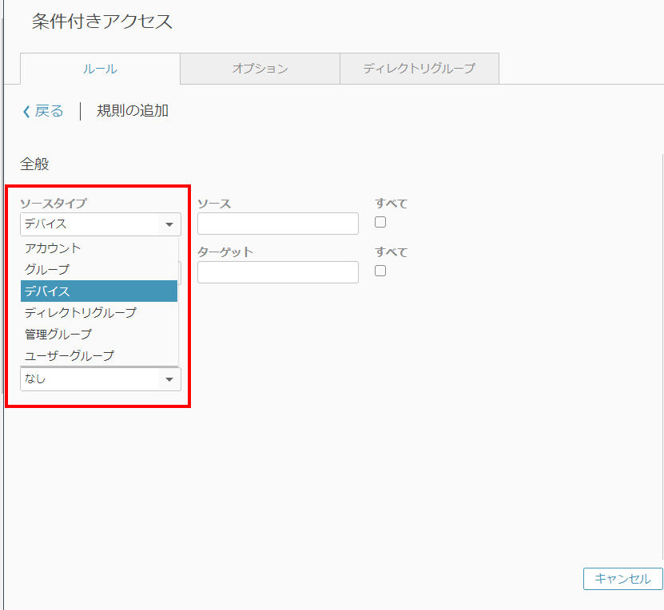This screenshot has height=610, width=664.
Task: Click the ソース input field
Action: (x=278, y=224)
